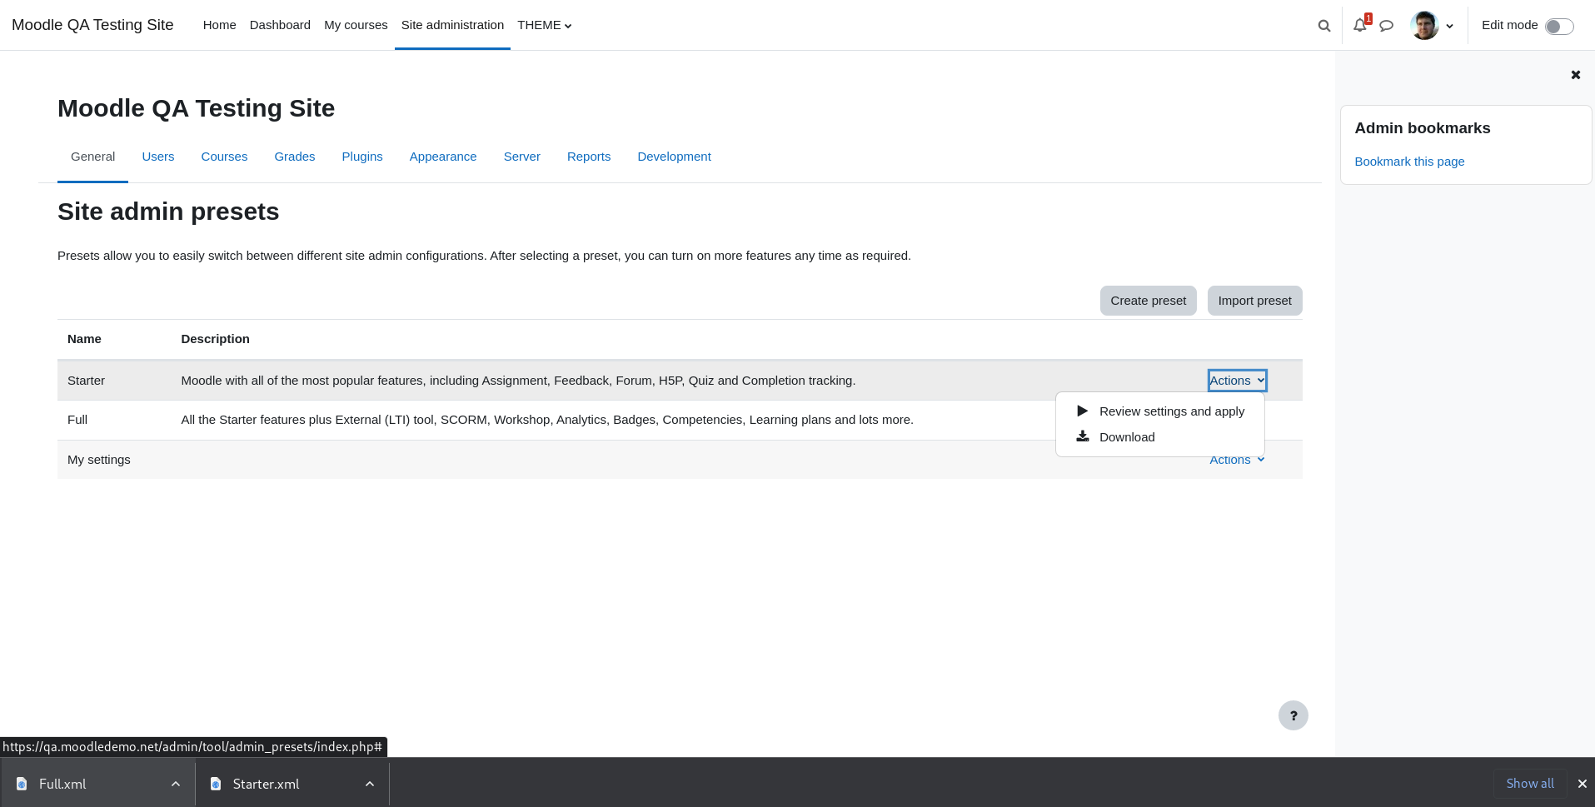Open My courses in top navigation
Screen dimensions: 1595x807
(356, 25)
